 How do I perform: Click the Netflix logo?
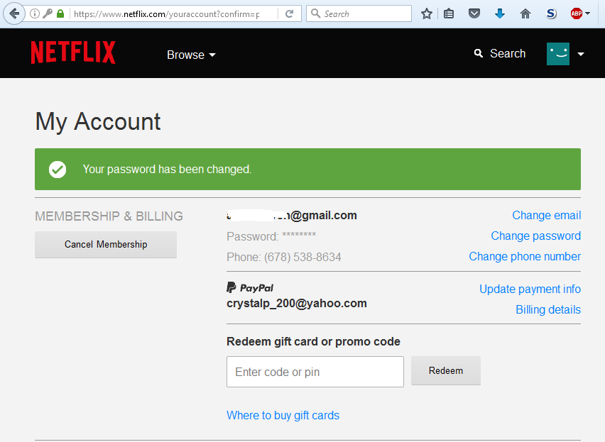click(73, 53)
